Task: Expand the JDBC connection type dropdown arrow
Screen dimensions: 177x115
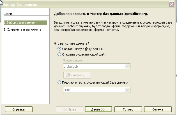Action: [x=128, y=90]
